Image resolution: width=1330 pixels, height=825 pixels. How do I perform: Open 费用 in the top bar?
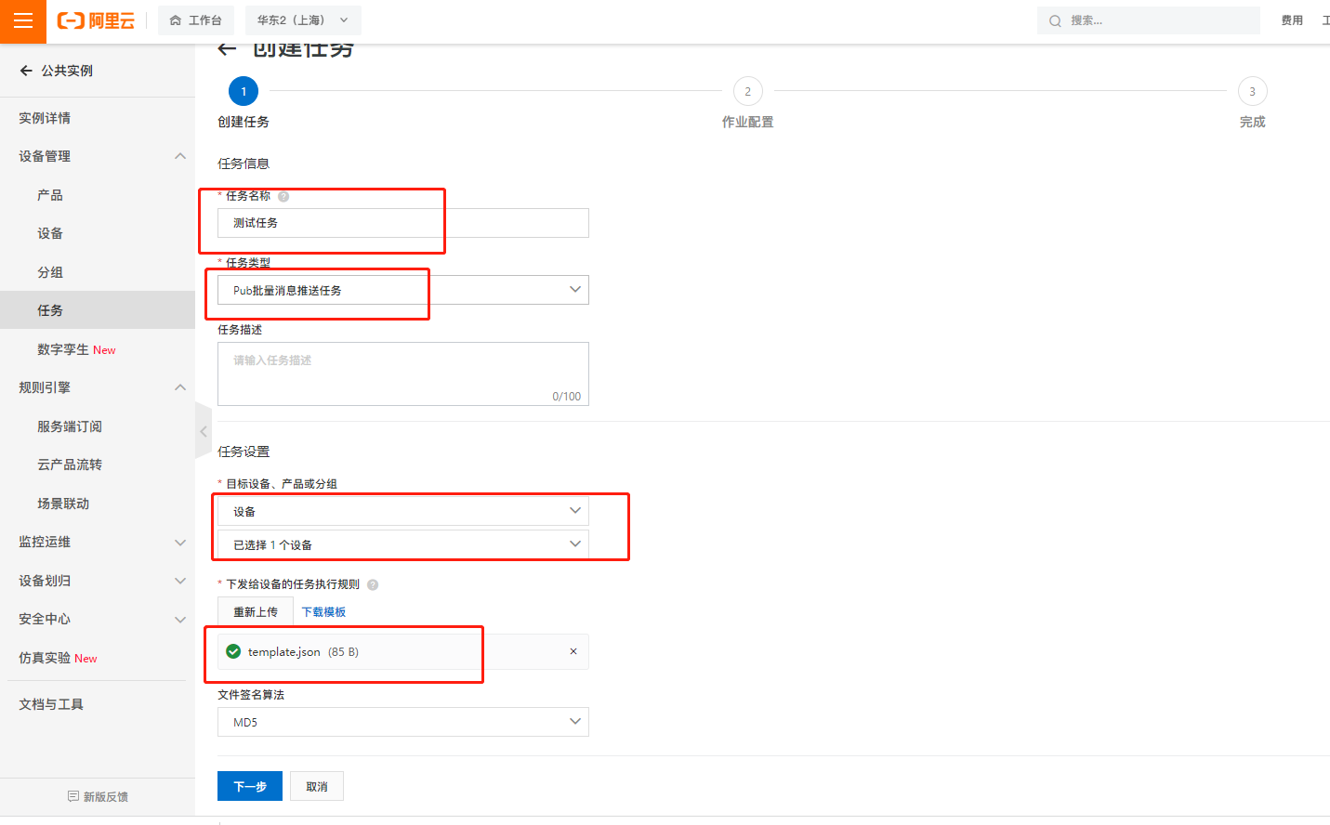[x=1292, y=20]
